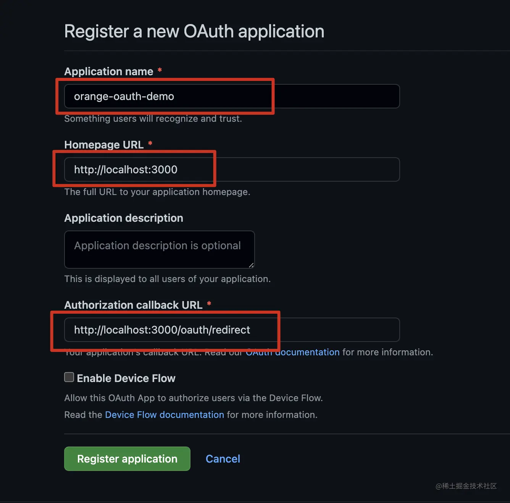Click the red asterisk beside Application name
This screenshot has height=503, width=510.
pyautogui.click(x=159, y=71)
